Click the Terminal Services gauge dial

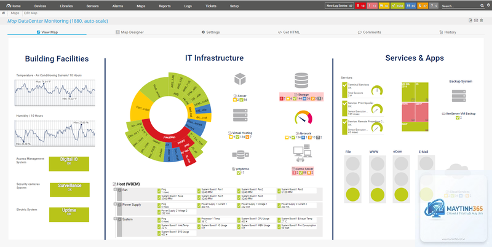click(x=377, y=91)
